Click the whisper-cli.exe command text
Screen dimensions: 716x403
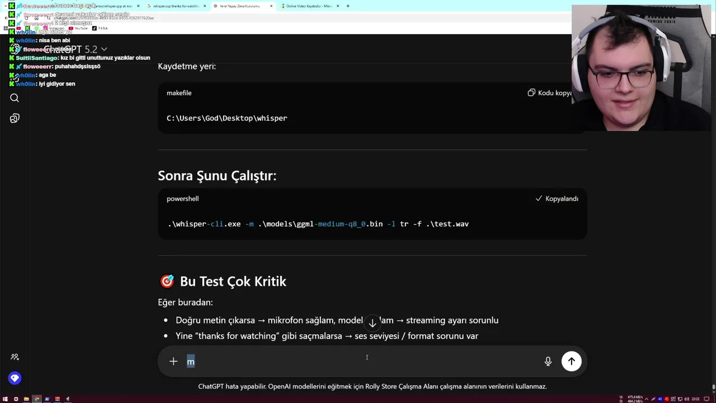(x=318, y=224)
